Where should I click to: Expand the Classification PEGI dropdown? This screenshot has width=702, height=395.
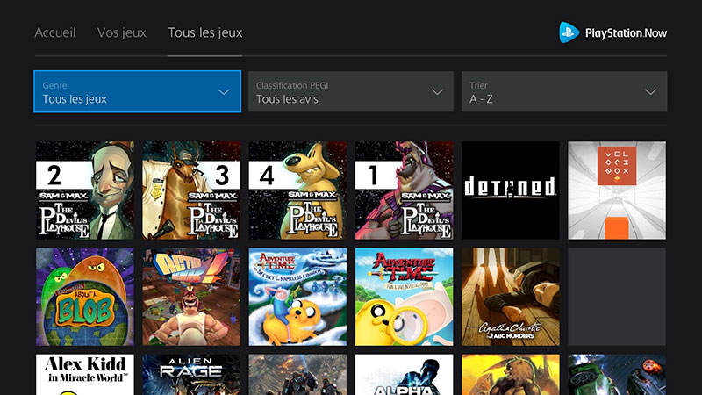350,92
